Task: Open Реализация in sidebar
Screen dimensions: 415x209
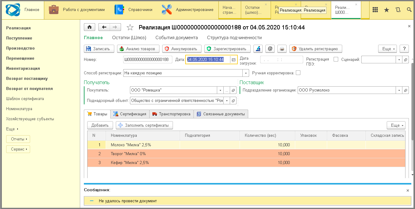Action: (18, 28)
